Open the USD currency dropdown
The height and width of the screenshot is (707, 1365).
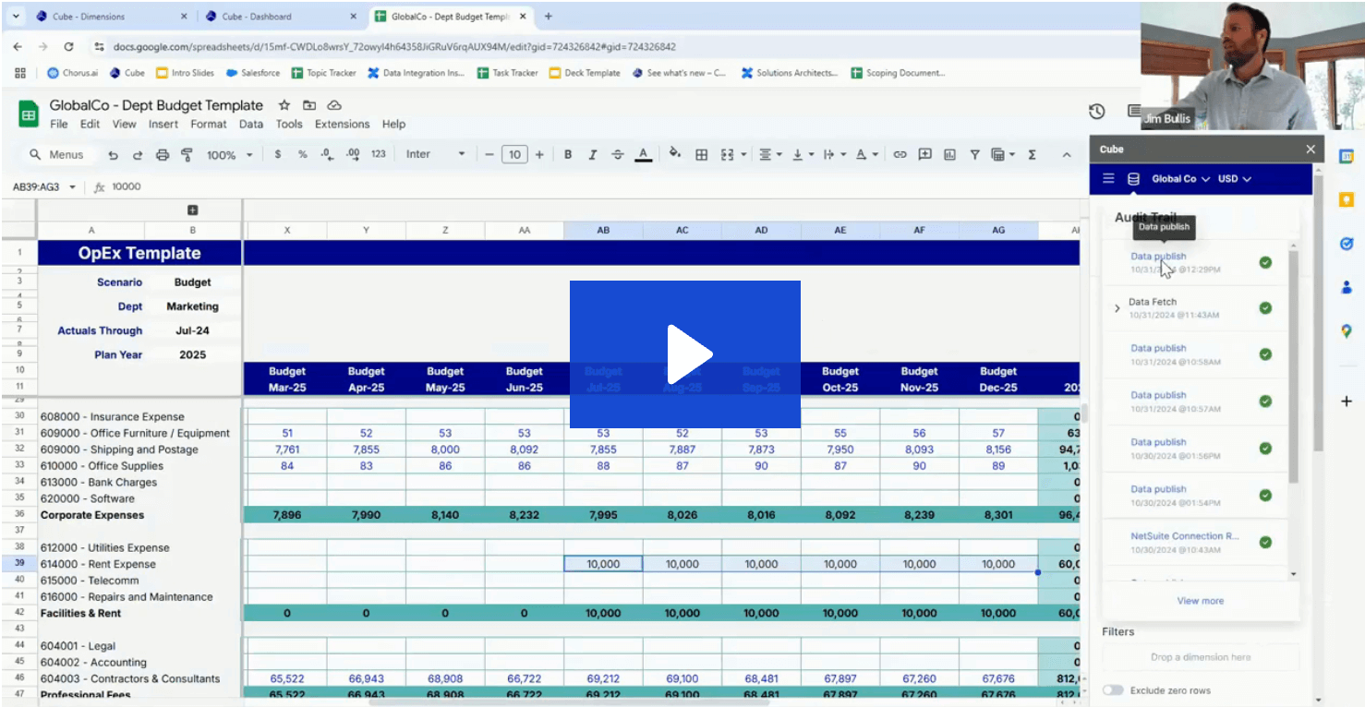pyautogui.click(x=1235, y=178)
